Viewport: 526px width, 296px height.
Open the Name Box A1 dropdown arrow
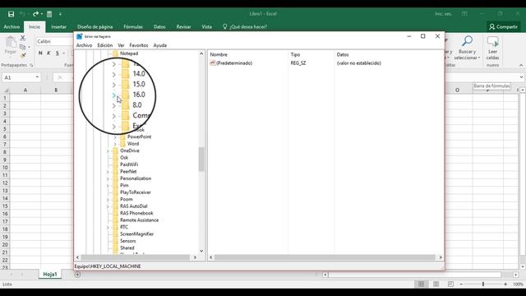pos(37,77)
